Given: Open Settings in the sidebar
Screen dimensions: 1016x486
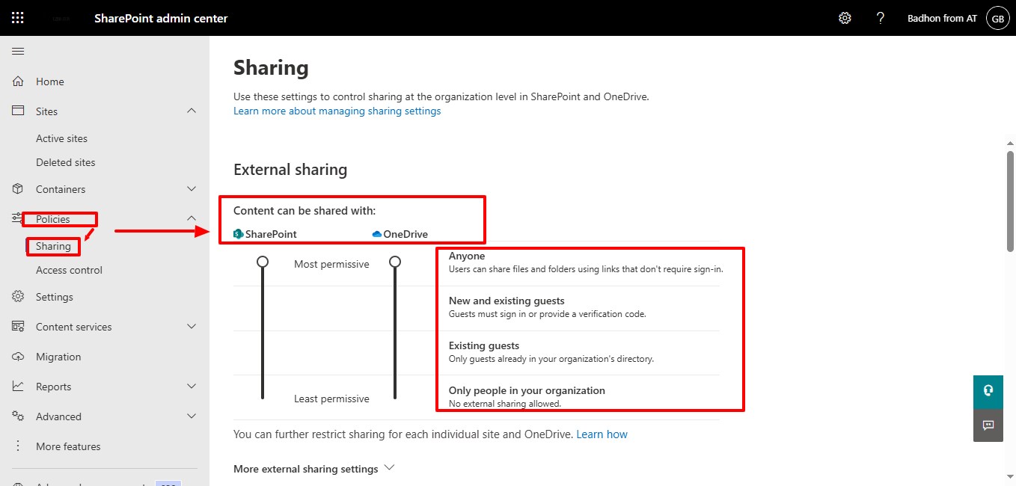Looking at the screenshot, I should (x=55, y=297).
